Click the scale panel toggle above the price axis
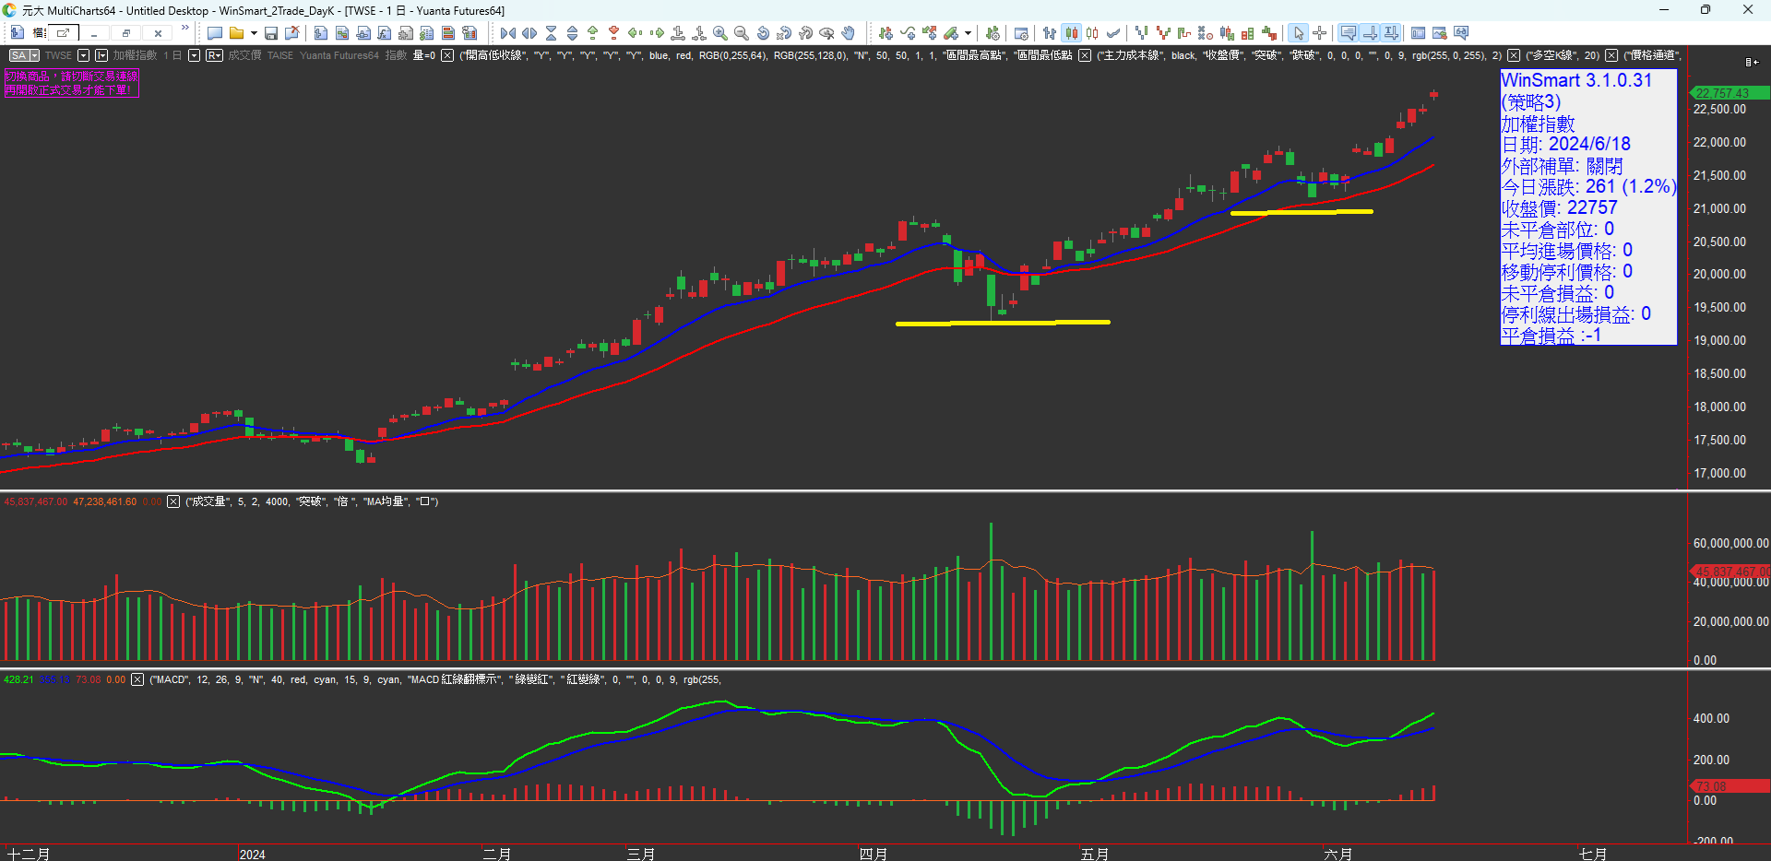This screenshot has height=861, width=1771. pyautogui.click(x=1751, y=63)
